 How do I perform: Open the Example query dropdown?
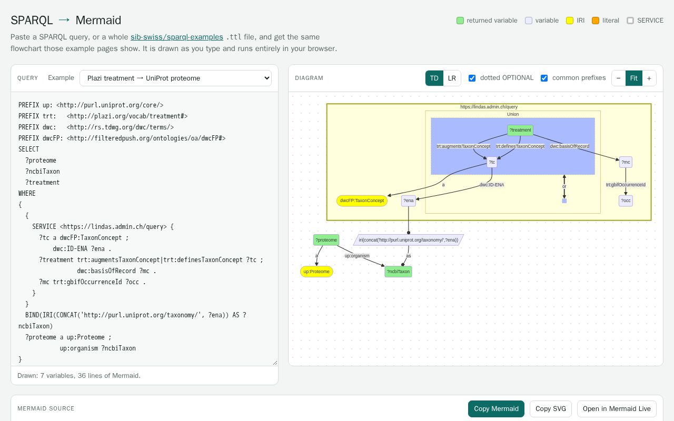click(175, 78)
